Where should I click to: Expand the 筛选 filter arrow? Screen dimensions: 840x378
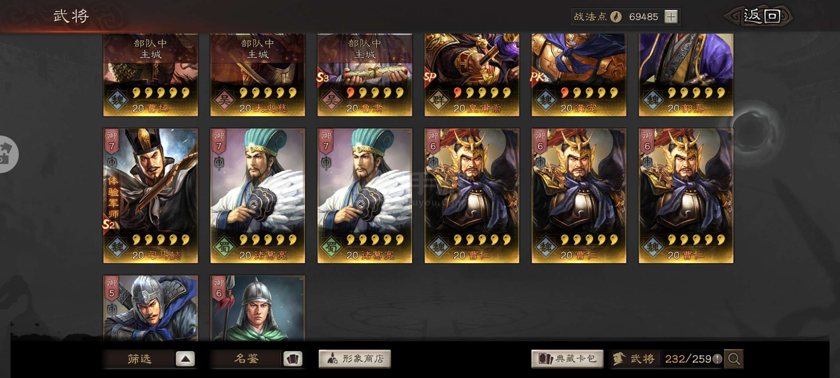tap(185, 359)
